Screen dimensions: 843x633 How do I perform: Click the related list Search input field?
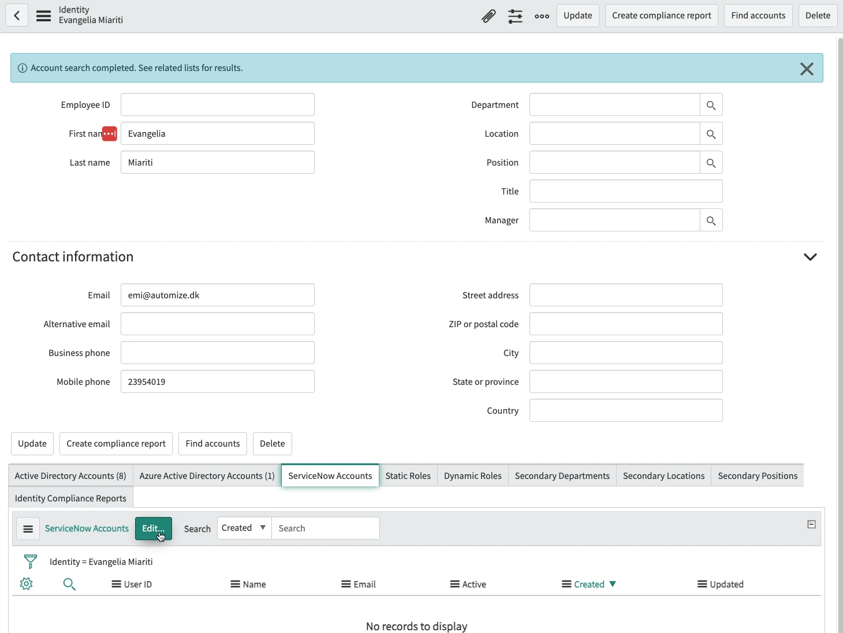coord(325,527)
